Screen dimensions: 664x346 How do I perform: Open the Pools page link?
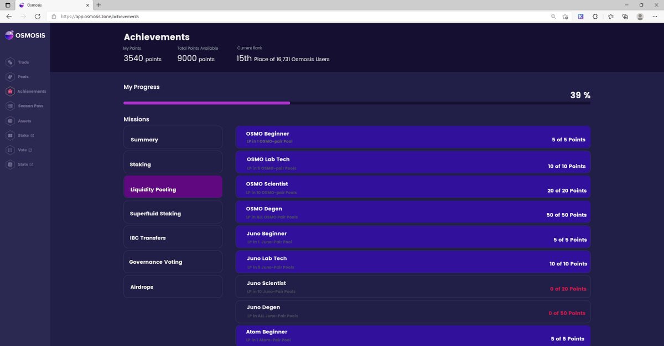(x=23, y=77)
